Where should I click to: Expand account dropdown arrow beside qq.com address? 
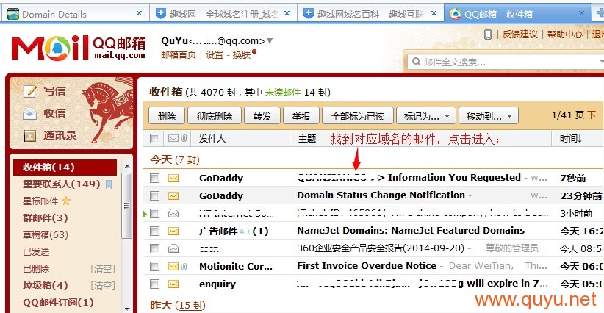pos(270,41)
